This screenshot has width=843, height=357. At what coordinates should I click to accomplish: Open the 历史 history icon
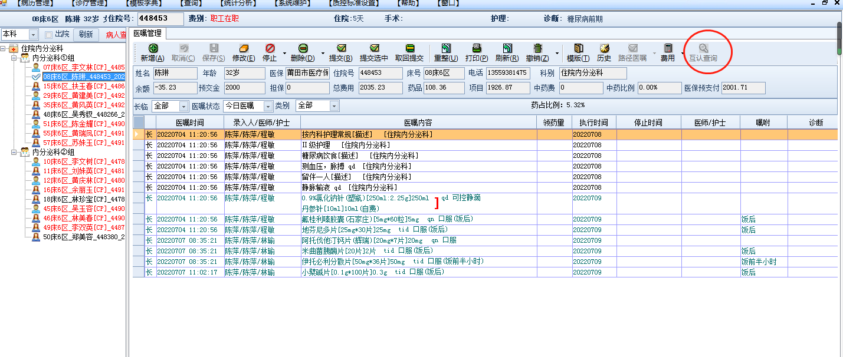click(604, 48)
